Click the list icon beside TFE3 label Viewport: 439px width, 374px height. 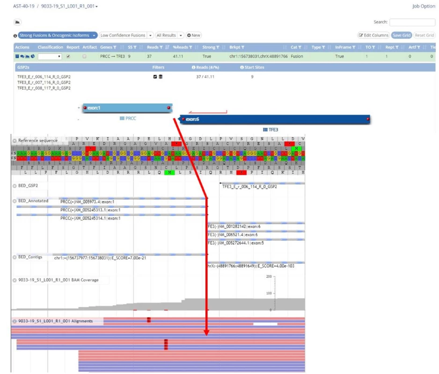(265, 130)
